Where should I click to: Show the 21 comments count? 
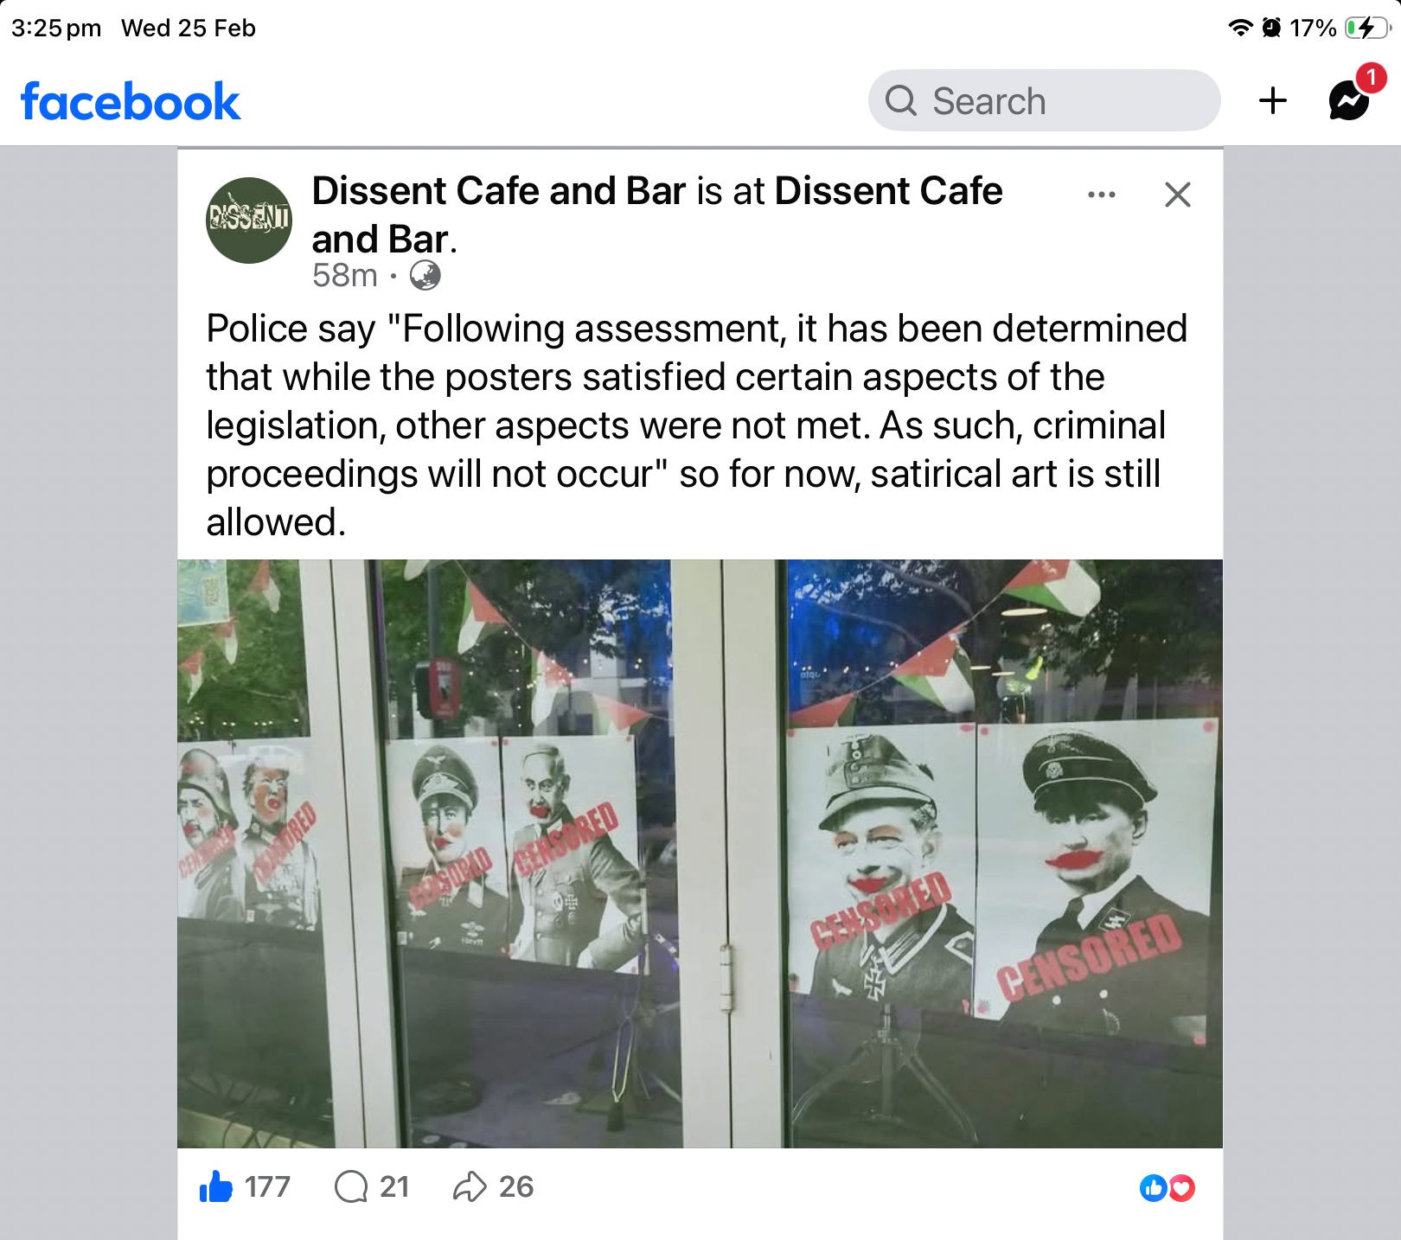click(x=394, y=1186)
